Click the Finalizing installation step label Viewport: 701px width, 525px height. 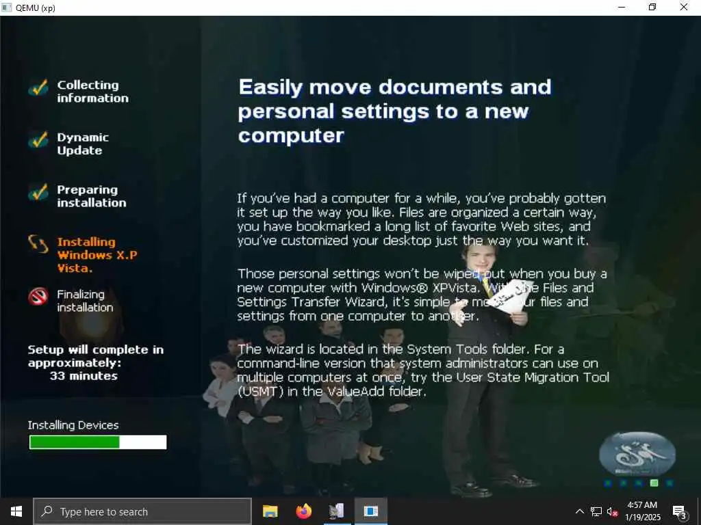tap(85, 301)
